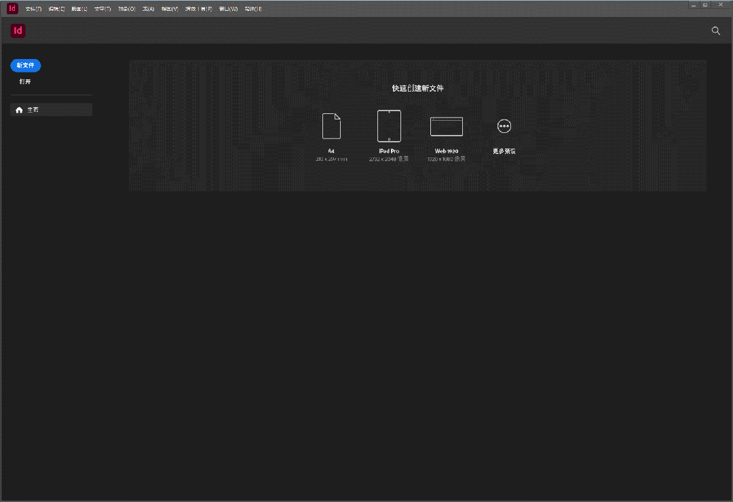
Task: Click the iPad Pro preset name text
Action: 389,151
